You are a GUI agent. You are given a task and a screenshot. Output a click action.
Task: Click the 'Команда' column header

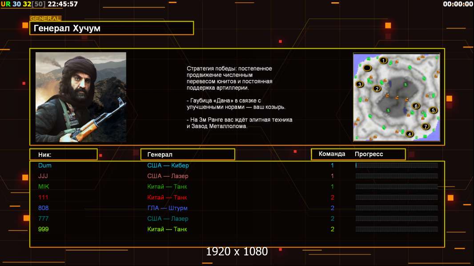(x=332, y=154)
